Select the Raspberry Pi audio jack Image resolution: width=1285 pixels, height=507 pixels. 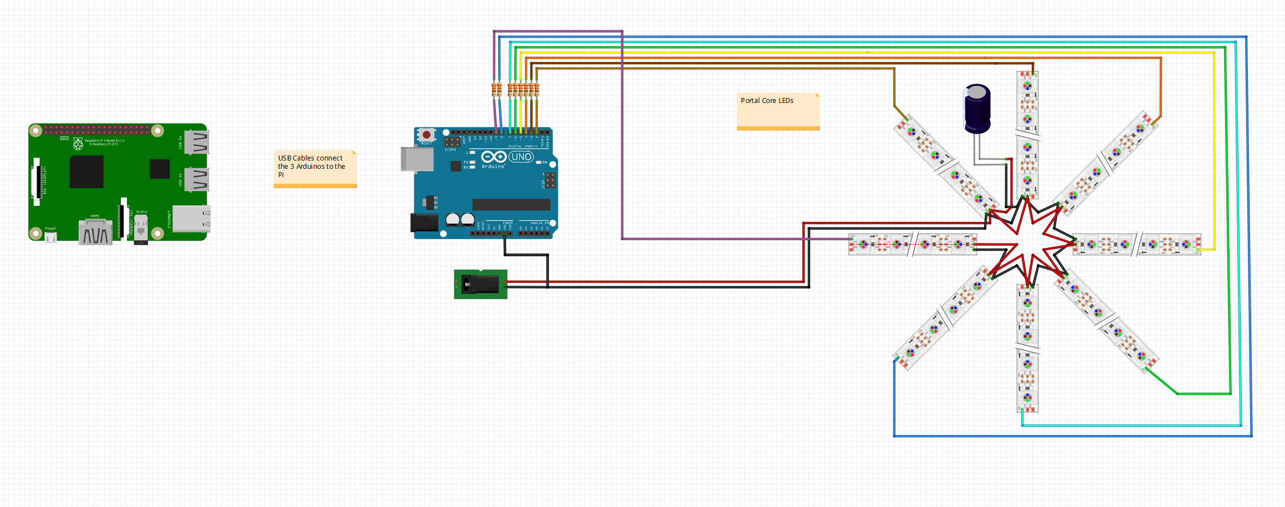pyautogui.click(x=141, y=229)
